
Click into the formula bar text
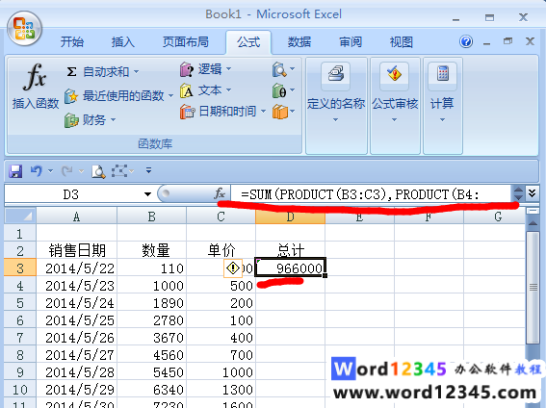point(371,194)
